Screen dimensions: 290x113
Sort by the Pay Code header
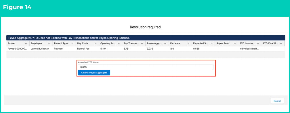(x=83, y=44)
